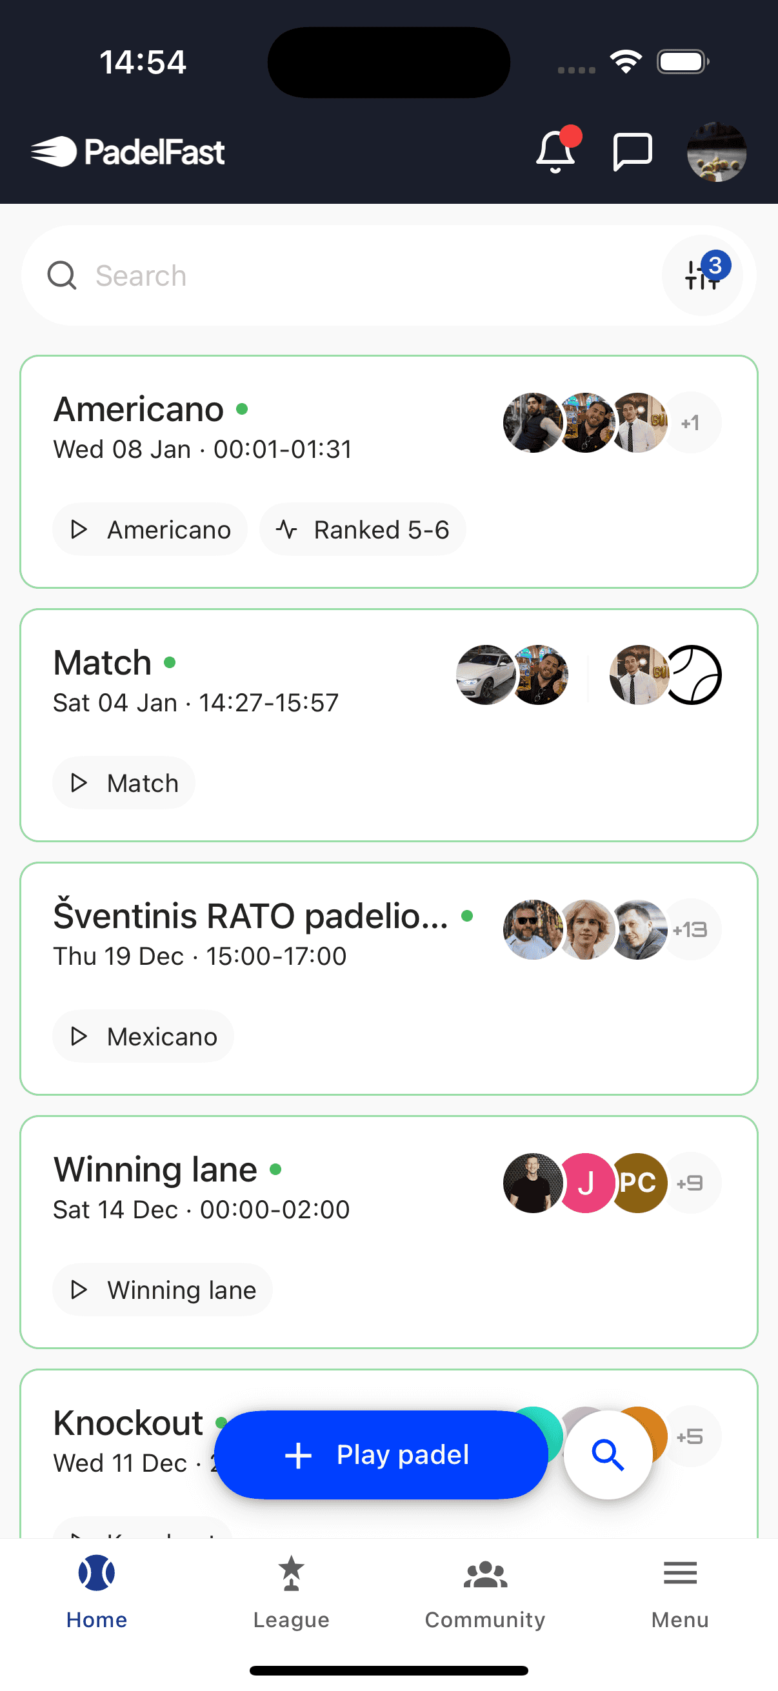Open the filters icon with badge 3
The width and height of the screenshot is (778, 1691).
(x=703, y=275)
